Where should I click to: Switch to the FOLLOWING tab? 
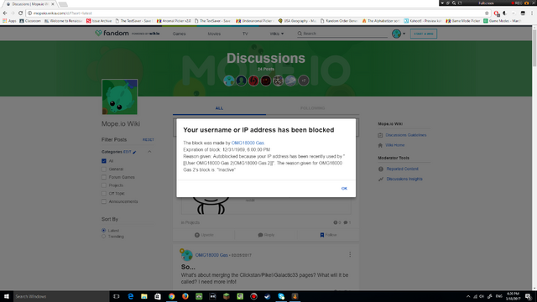(x=312, y=108)
